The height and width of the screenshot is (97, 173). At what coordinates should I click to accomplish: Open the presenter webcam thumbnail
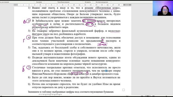coord(163,8)
